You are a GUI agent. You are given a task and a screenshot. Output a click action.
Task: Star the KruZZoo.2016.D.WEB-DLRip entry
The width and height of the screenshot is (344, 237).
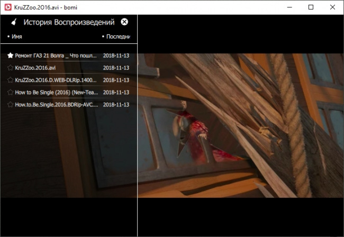(10, 80)
